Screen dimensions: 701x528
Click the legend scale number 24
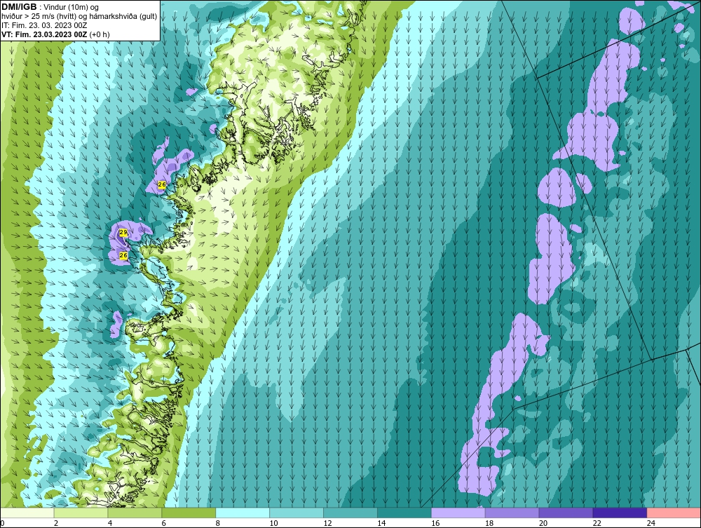pyautogui.click(x=651, y=523)
